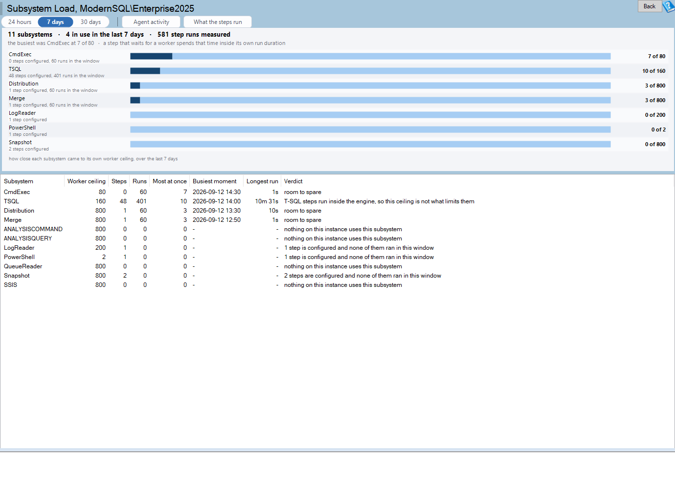The height and width of the screenshot is (477, 675).
Task: Go Back to the previous screen
Action: [650, 6]
